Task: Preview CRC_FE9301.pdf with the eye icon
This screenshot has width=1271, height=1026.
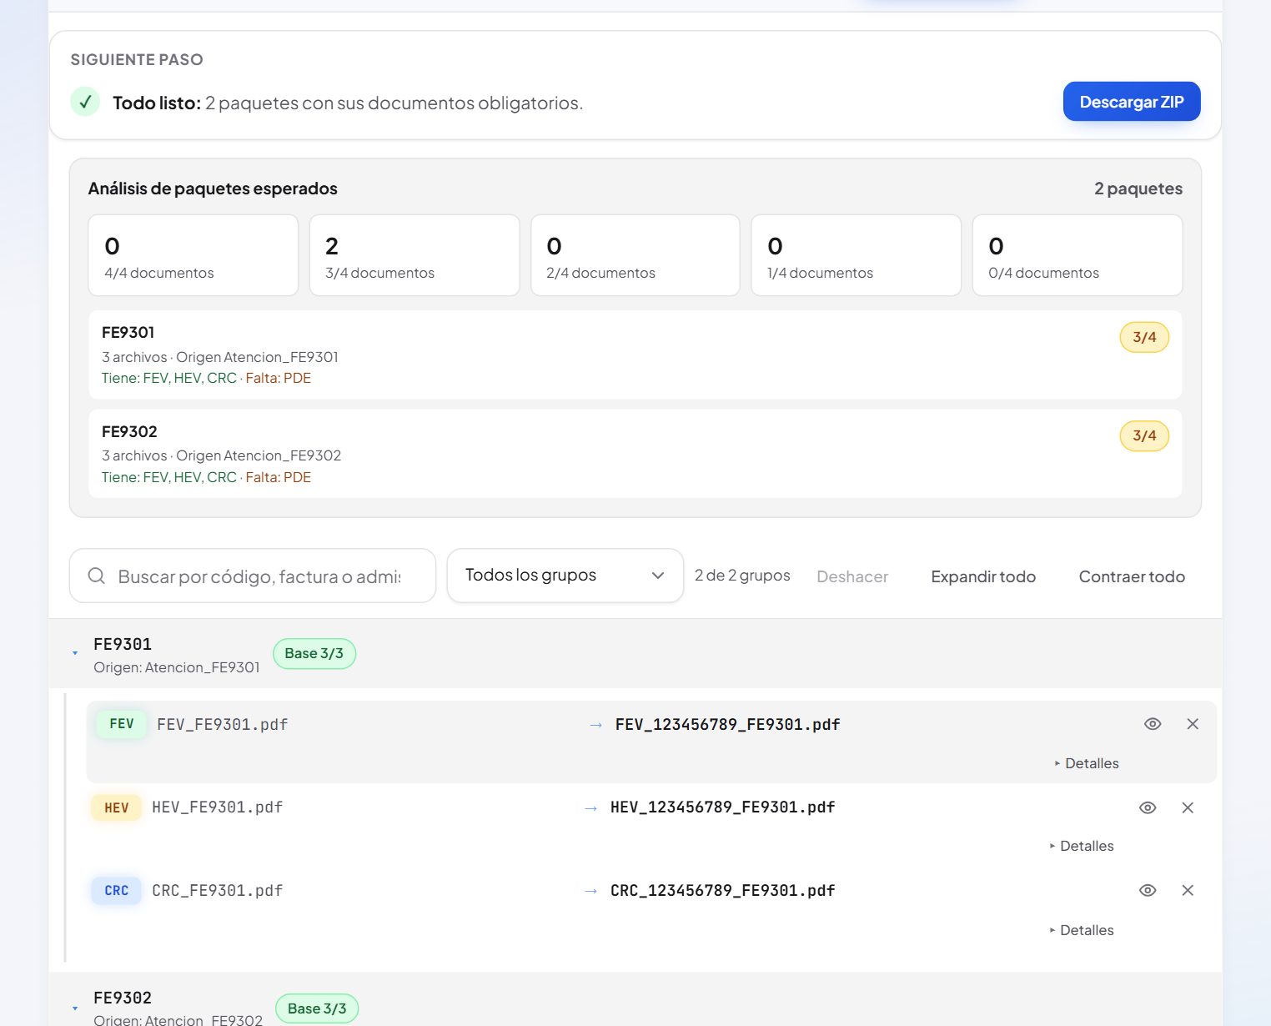Action: [x=1148, y=890]
